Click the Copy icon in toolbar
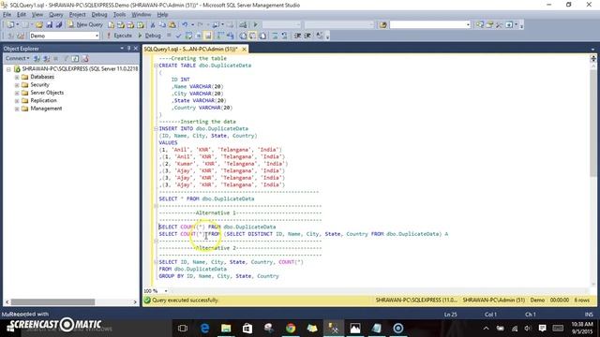Image resolution: width=600 pixels, height=337 pixels. (162, 25)
